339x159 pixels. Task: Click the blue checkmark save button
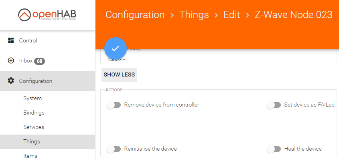(x=116, y=48)
